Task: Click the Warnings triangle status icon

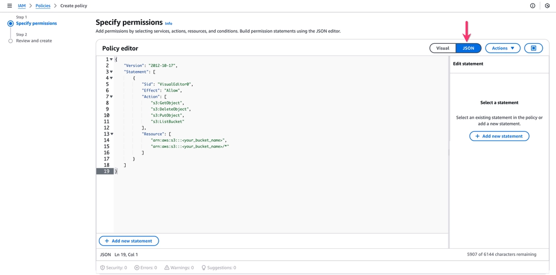Action: tap(166, 268)
